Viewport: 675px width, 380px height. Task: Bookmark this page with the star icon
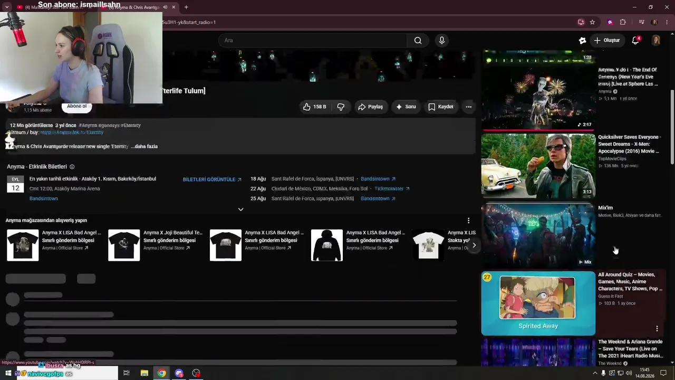pyautogui.click(x=592, y=22)
